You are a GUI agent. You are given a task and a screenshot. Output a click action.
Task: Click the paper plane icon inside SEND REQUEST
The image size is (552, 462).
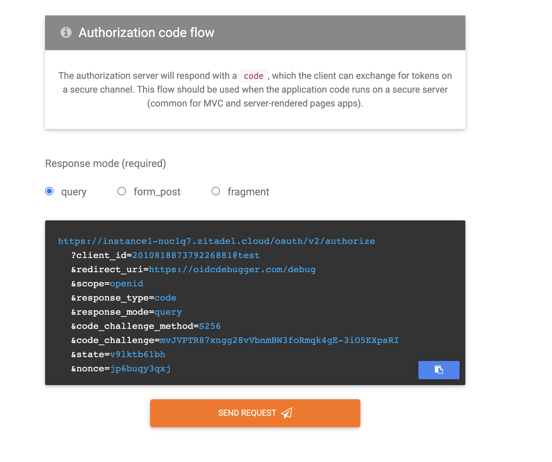point(286,413)
